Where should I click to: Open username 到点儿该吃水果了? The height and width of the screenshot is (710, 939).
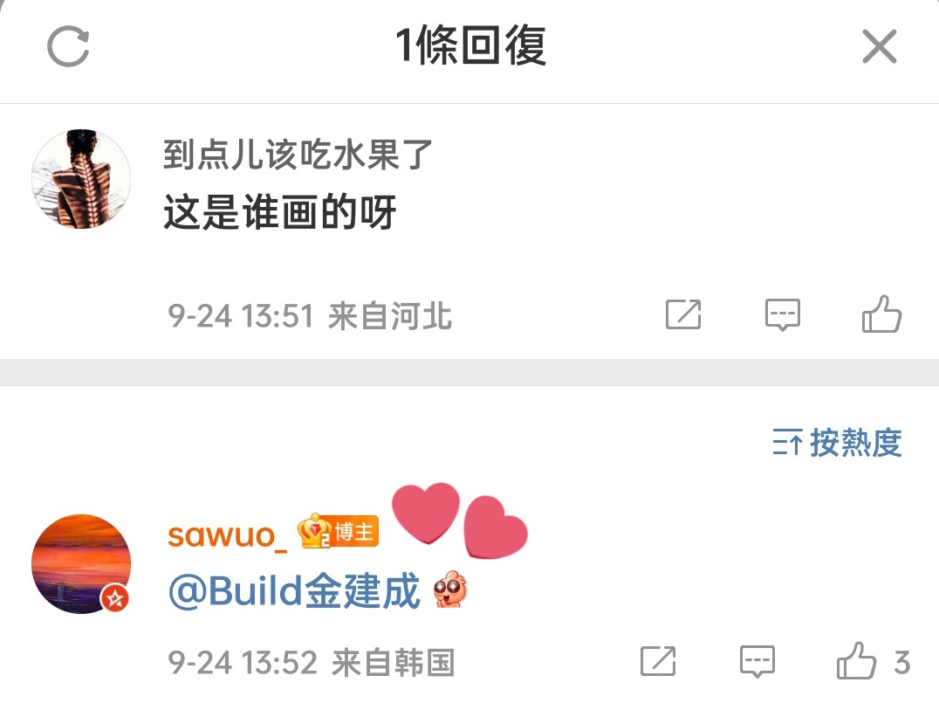[x=297, y=155]
